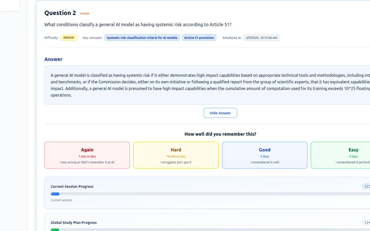Click the global study plan counter badge
The width and height of the screenshot is (370, 231).
(366, 223)
